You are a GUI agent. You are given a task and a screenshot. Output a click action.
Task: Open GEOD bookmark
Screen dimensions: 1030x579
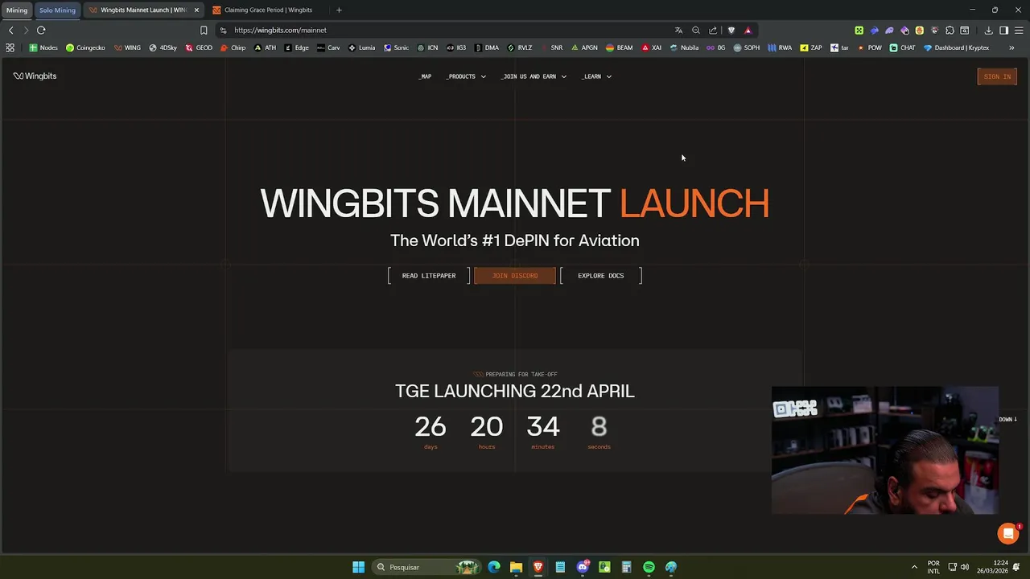point(199,47)
